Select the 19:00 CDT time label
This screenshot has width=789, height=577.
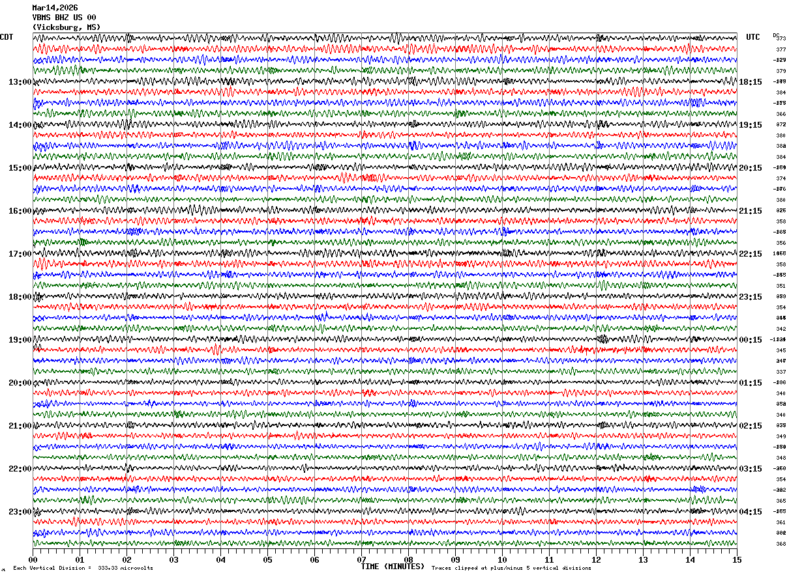tap(20, 340)
